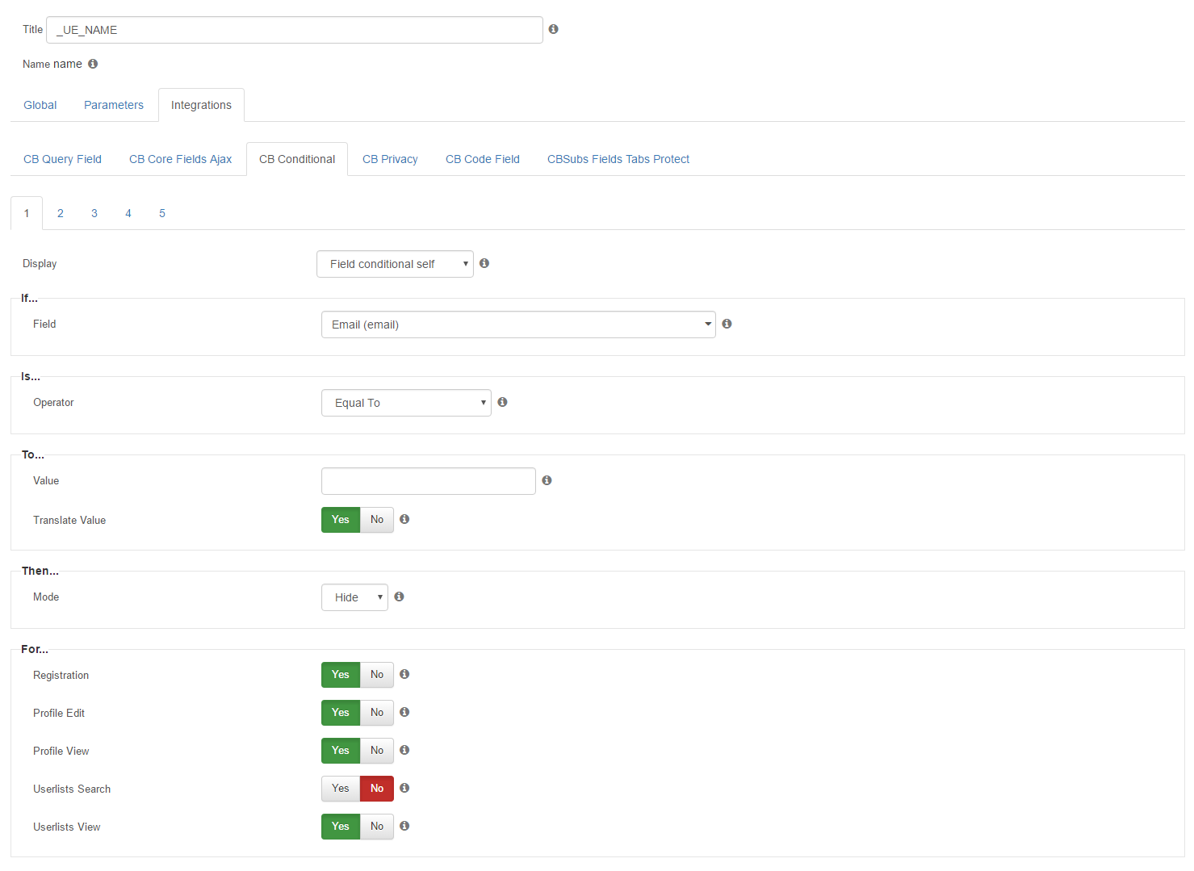Focus the Title input field
Image resolution: width=1194 pixels, height=871 pixels.
coord(295,30)
